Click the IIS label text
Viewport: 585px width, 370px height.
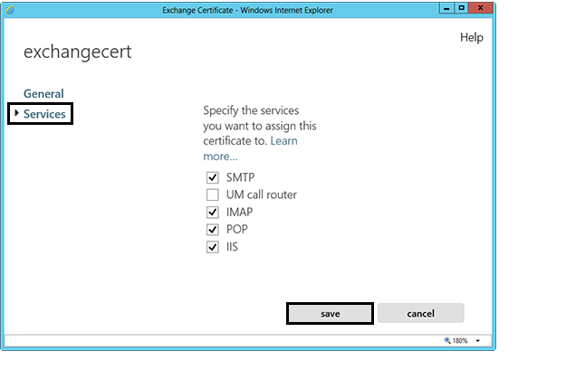pyautogui.click(x=232, y=247)
